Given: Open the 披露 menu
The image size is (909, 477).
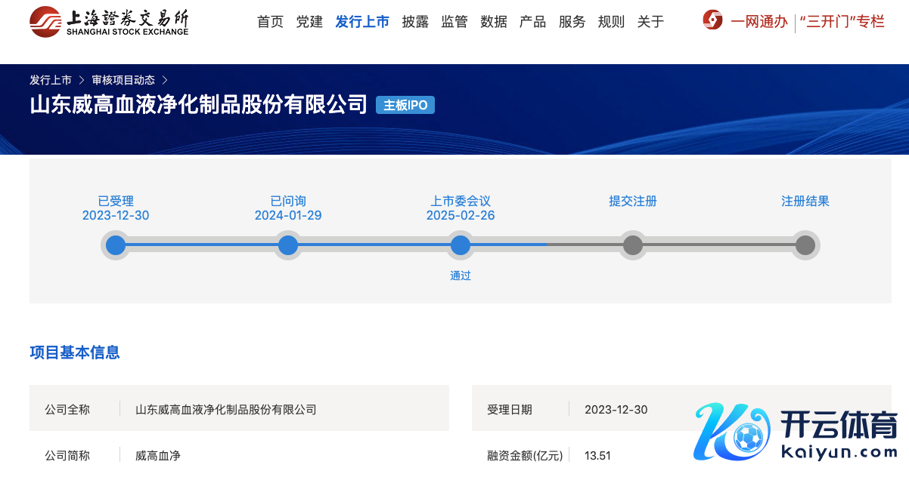Looking at the screenshot, I should [x=415, y=22].
